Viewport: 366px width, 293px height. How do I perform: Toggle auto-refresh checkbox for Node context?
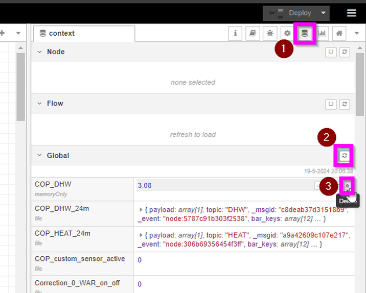point(331,52)
